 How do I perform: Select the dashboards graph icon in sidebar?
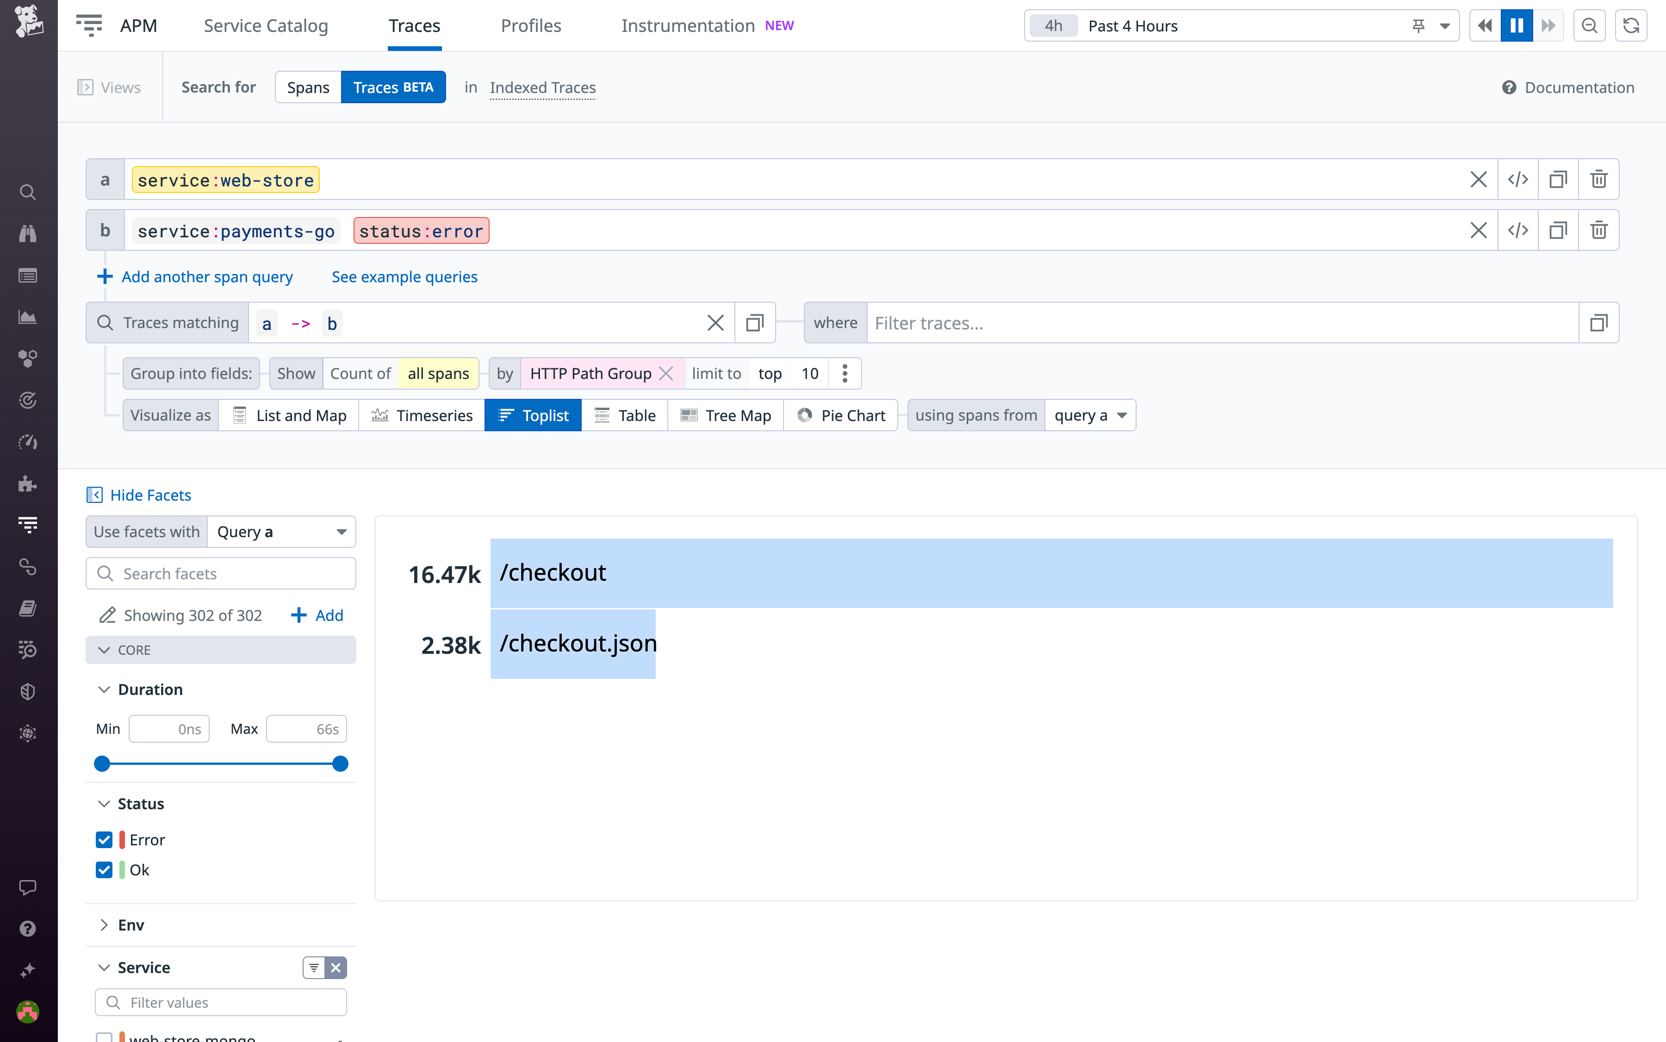(x=28, y=317)
